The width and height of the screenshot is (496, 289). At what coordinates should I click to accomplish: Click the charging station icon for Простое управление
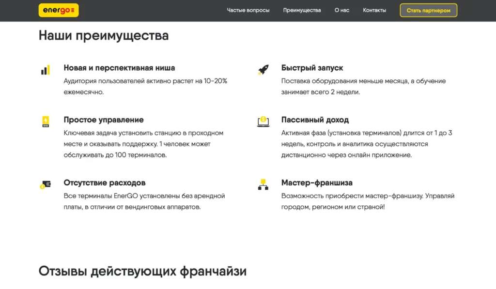[45, 122]
